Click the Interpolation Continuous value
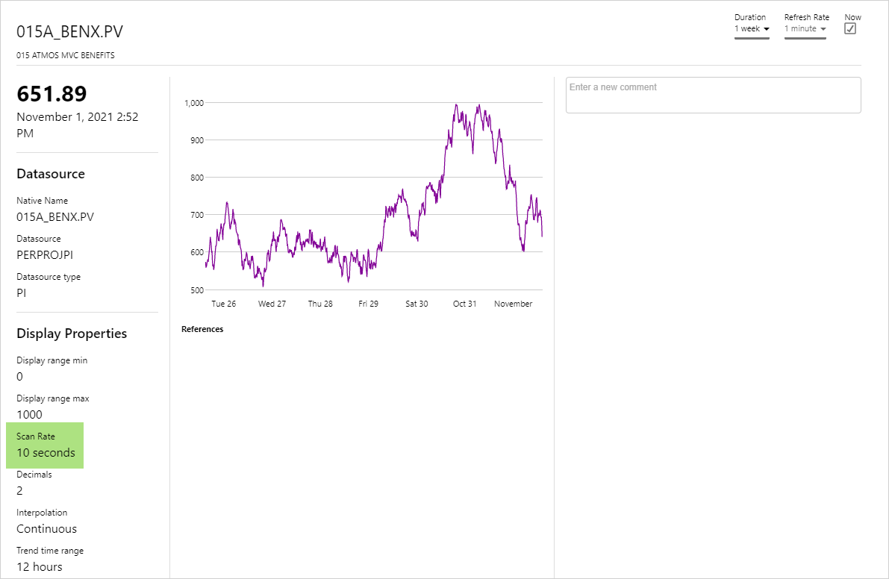The width and height of the screenshot is (889, 579). pyautogui.click(x=46, y=529)
